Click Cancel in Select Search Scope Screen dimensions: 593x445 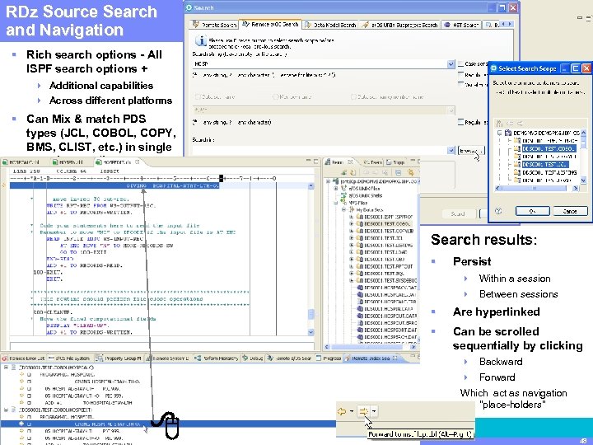tap(570, 211)
